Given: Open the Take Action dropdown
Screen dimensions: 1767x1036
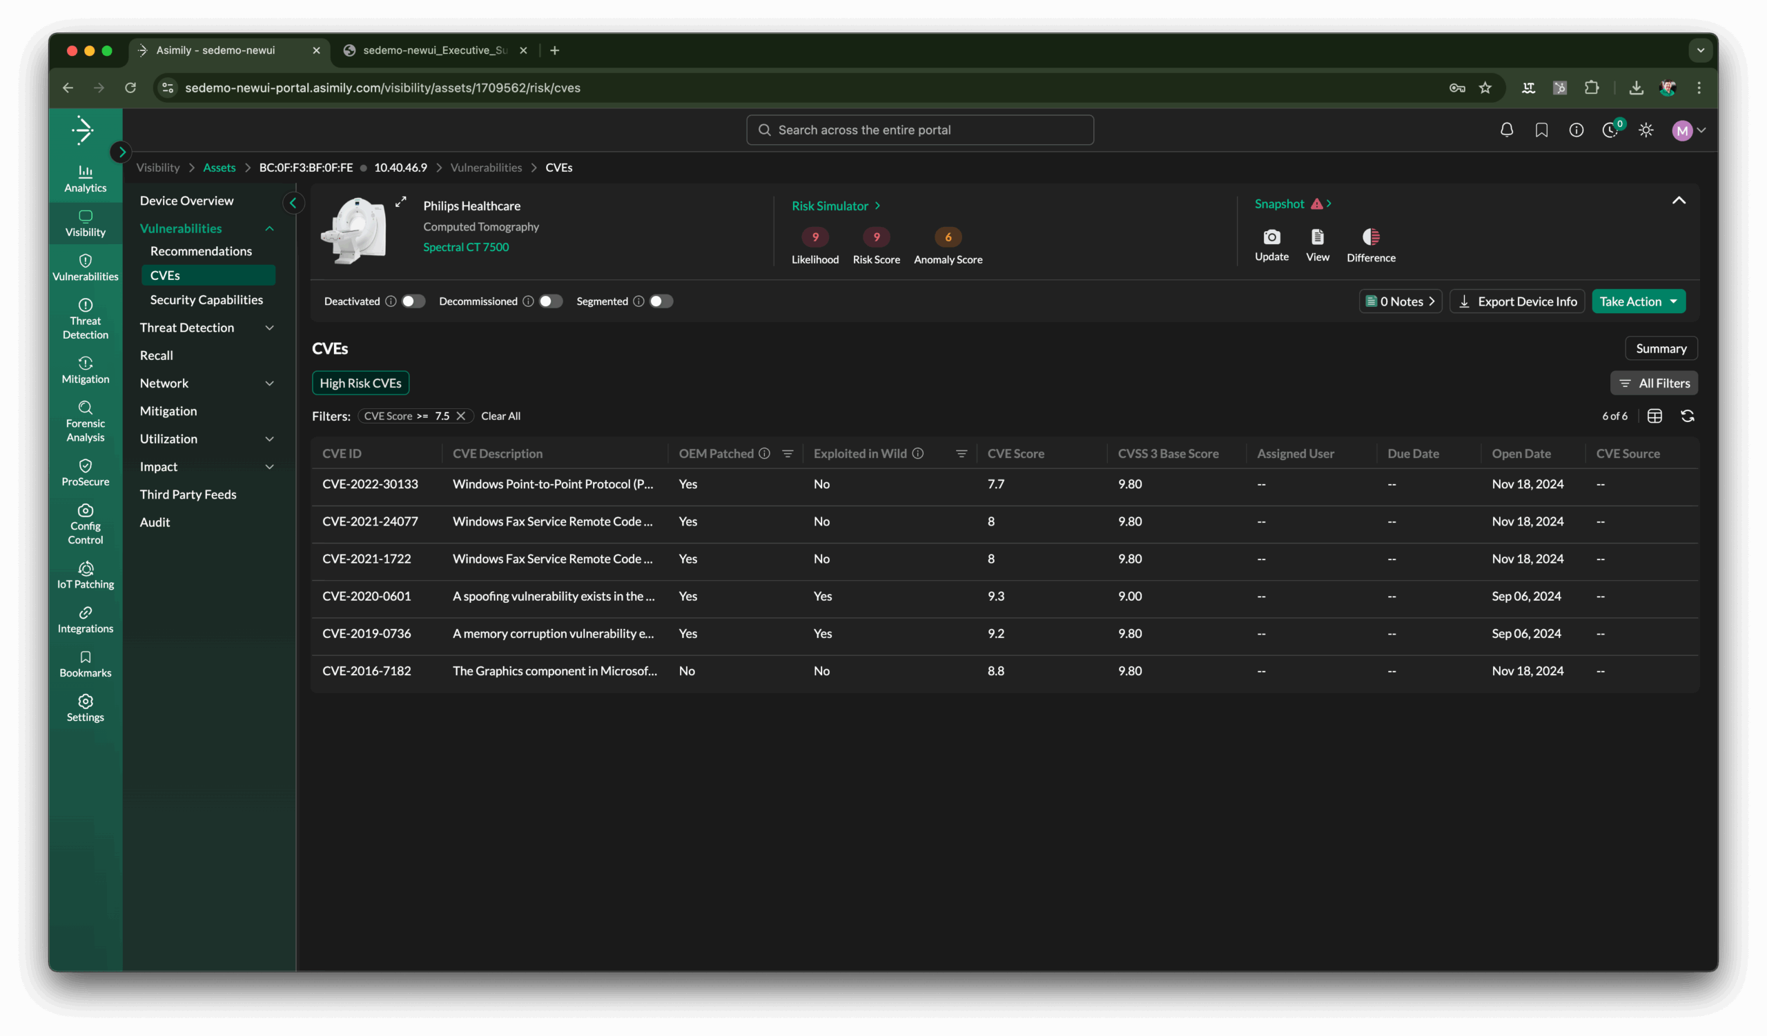Looking at the screenshot, I should pyautogui.click(x=1638, y=301).
